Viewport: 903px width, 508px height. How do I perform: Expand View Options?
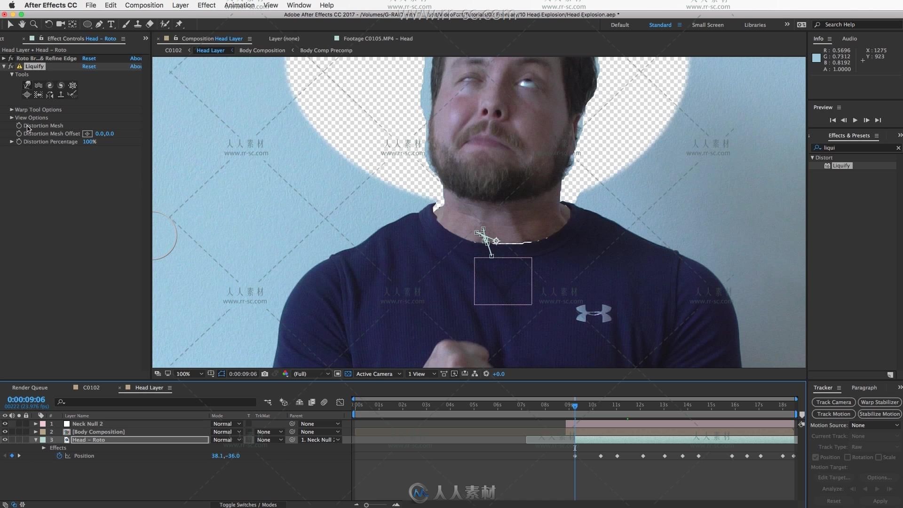(12, 118)
